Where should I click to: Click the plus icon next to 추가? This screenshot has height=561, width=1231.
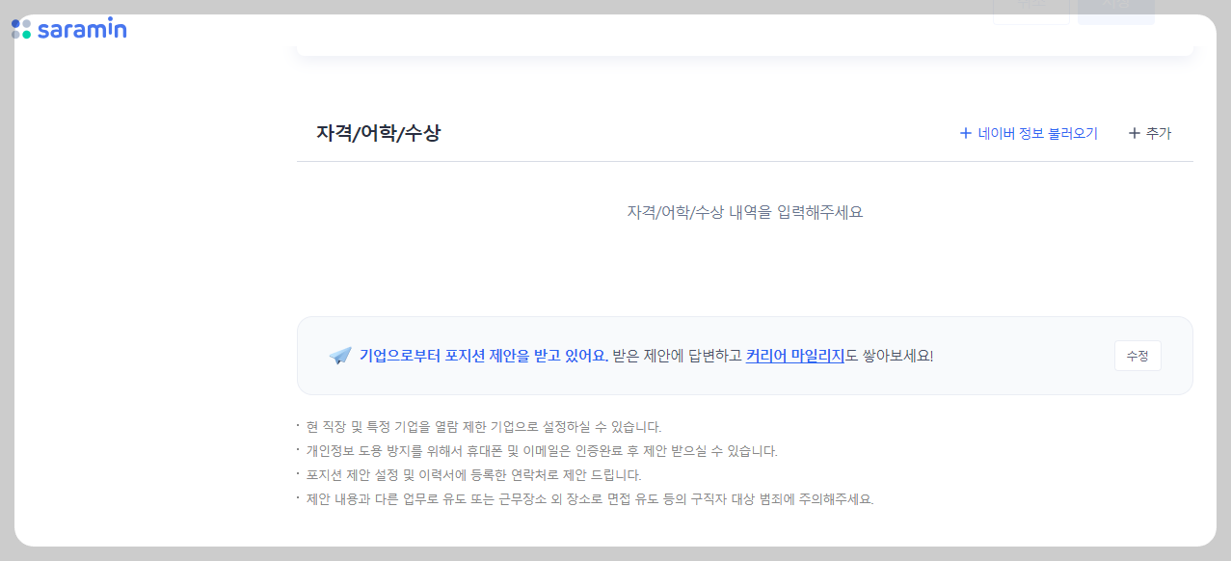1134,133
